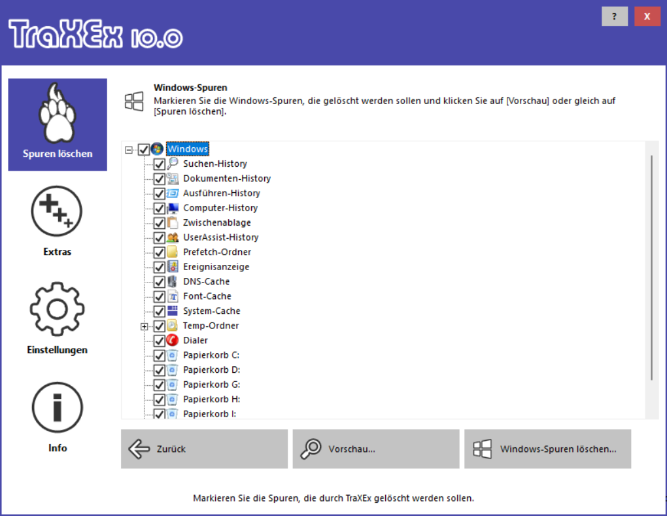The image size is (667, 516).
Task: Select the UserAssist-History label
Action: [221, 237]
